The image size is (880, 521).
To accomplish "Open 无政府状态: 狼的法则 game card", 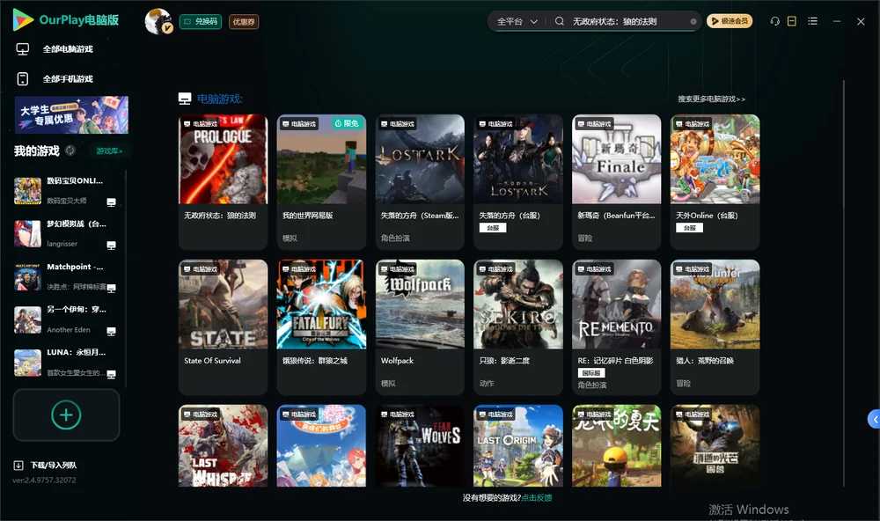I will [224, 182].
